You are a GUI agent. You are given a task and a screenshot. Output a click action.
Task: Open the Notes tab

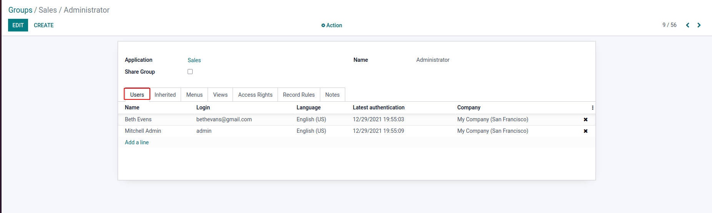click(x=332, y=95)
